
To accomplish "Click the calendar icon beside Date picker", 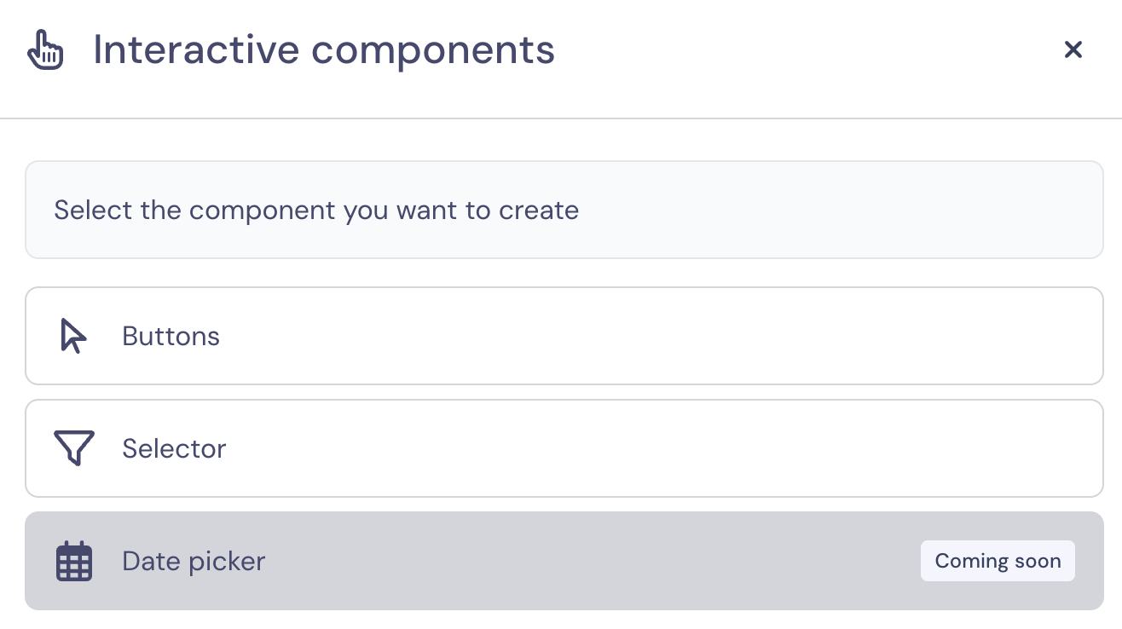I will pos(73,561).
